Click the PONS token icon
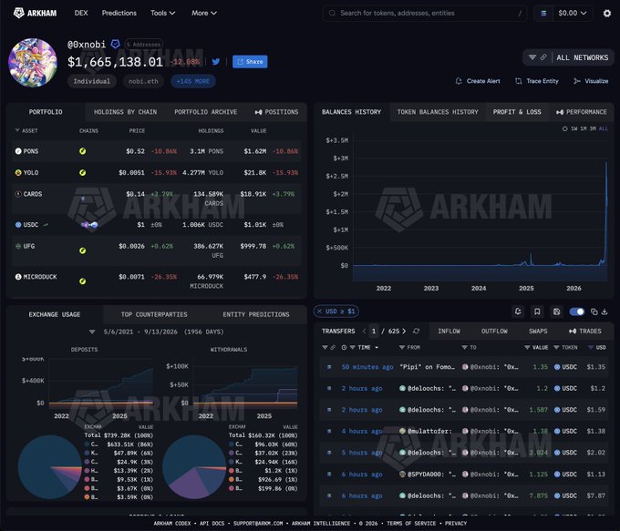The height and width of the screenshot is (531, 620). (x=18, y=151)
